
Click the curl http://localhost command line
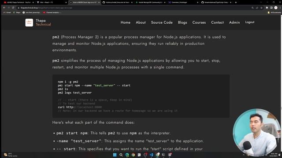point(80,107)
